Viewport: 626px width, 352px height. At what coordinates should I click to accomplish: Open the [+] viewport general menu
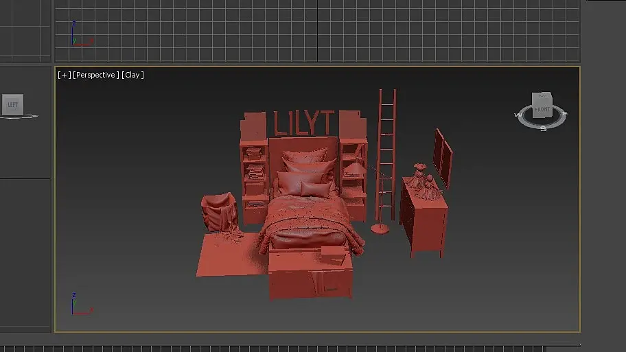(x=64, y=75)
